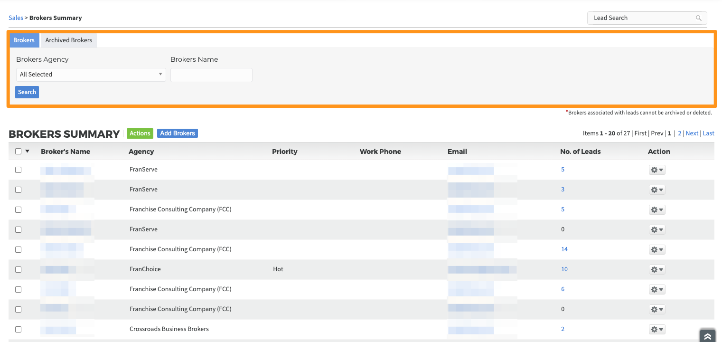Click the Brokers Name input field

pos(211,75)
